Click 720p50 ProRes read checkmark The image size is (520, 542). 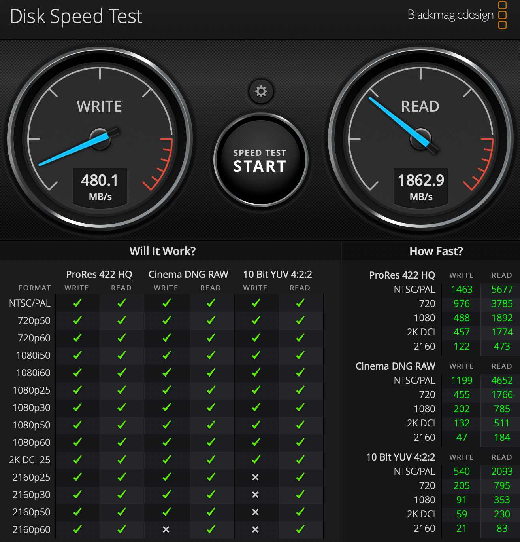[122, 320]
